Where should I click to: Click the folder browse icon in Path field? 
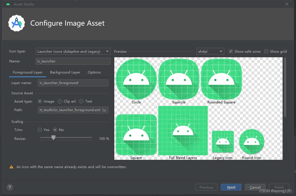pyautogui.click(x=104, y=110)
